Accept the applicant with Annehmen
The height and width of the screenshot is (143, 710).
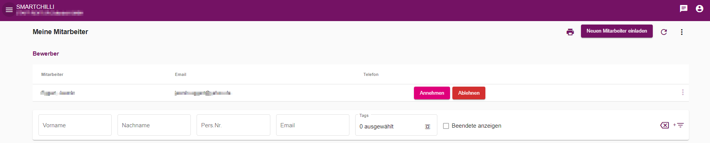tap(432, 93)
